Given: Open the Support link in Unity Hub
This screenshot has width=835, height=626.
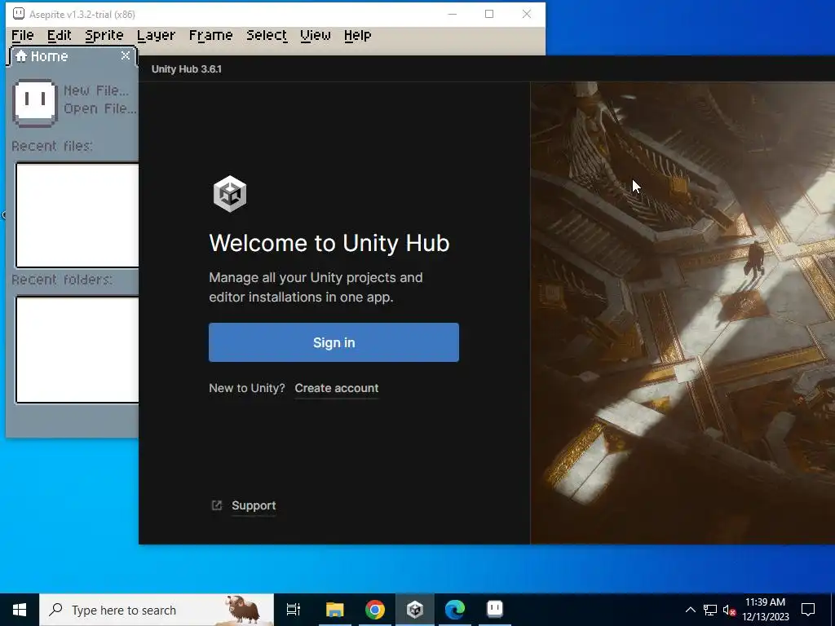Looking at the screenshot, I should (254, 505).
